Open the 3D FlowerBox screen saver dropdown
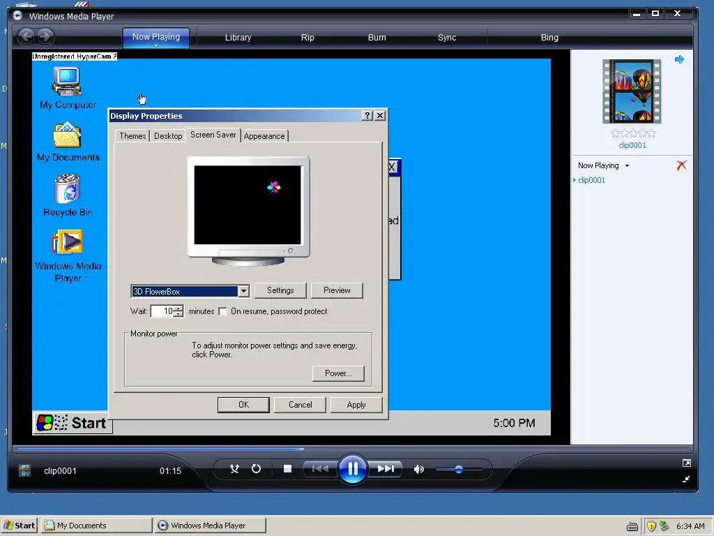 [243, 291]
